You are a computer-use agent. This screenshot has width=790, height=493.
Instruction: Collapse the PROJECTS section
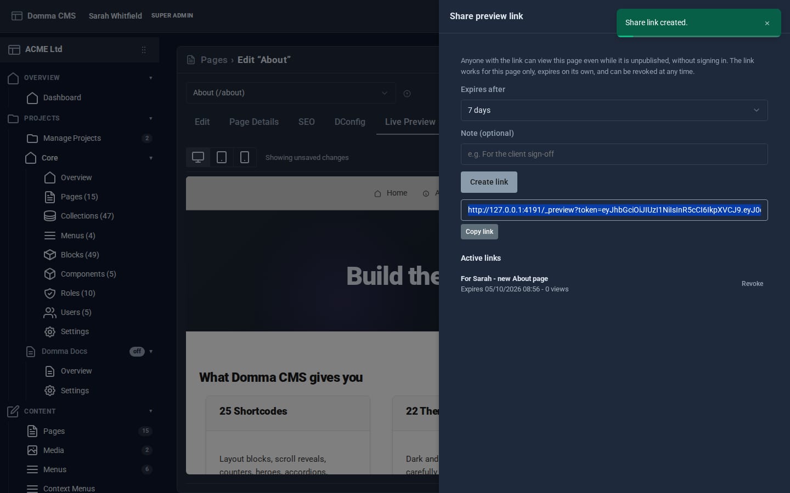pyautogui.click(x=151, y=118)
